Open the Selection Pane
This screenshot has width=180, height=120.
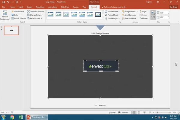[x=129, y=18]
